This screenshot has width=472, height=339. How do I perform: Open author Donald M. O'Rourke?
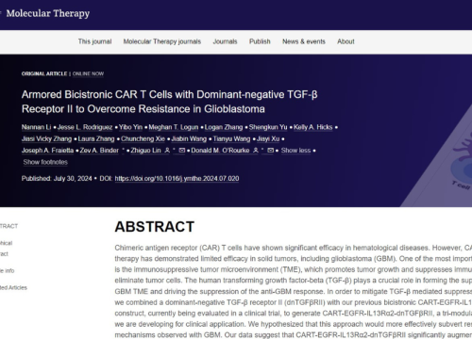[x=220, y=151]
